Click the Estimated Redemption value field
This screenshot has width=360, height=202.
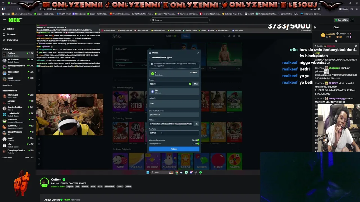coord(174,115)
